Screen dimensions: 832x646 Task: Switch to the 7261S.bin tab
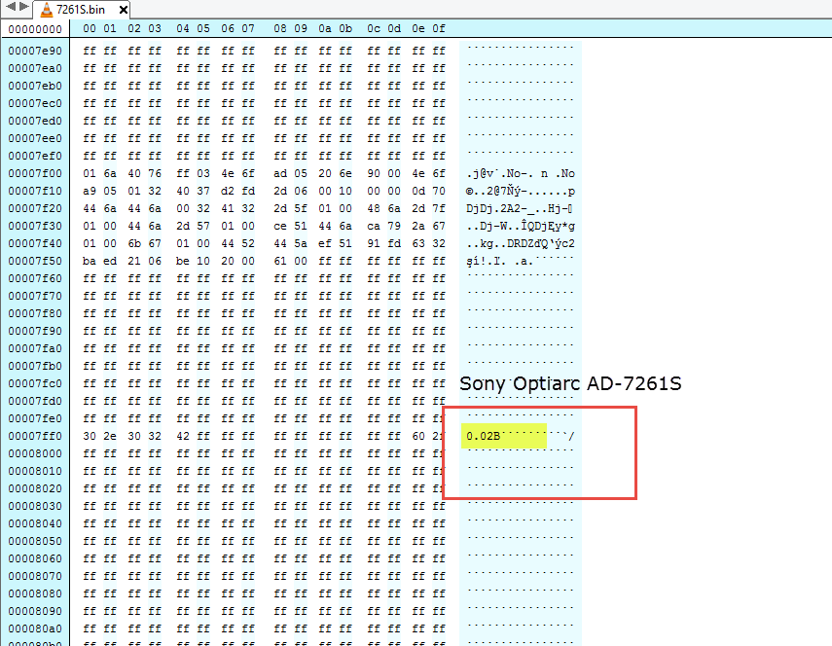click(x=81, y=10)
